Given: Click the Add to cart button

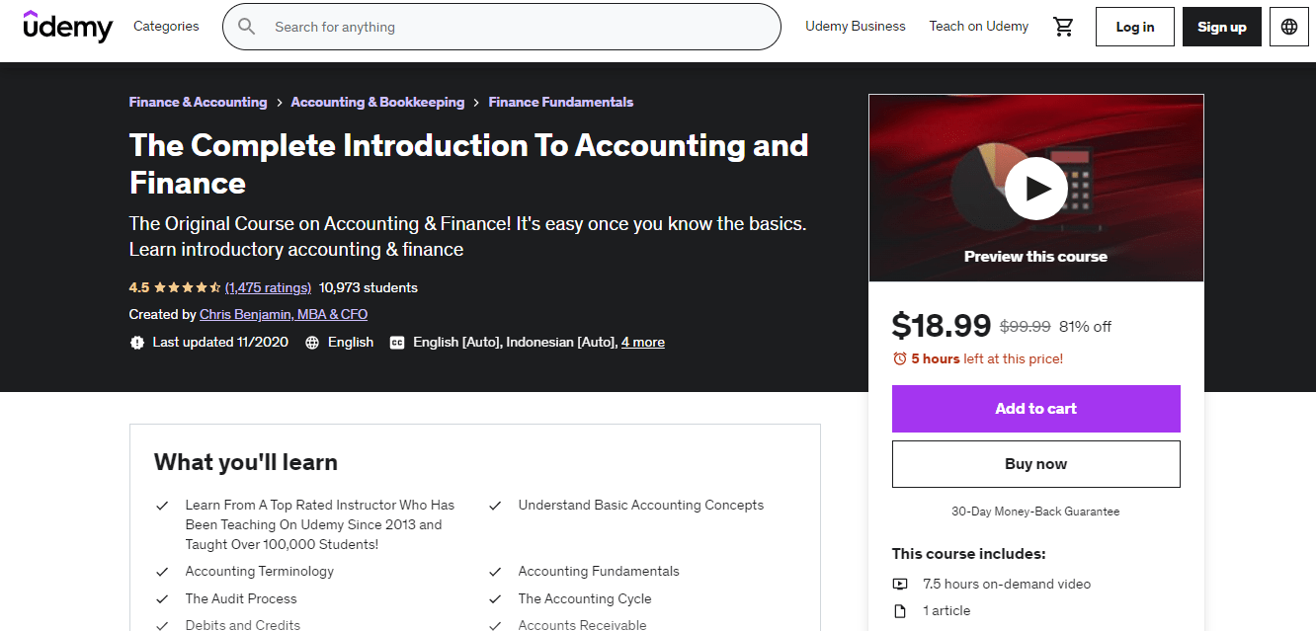Looking at the screenshot, I should (1035, 408).
